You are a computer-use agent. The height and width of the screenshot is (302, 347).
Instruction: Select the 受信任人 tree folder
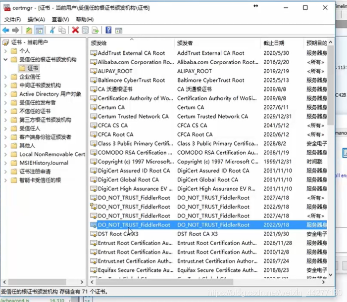(30, 129)
